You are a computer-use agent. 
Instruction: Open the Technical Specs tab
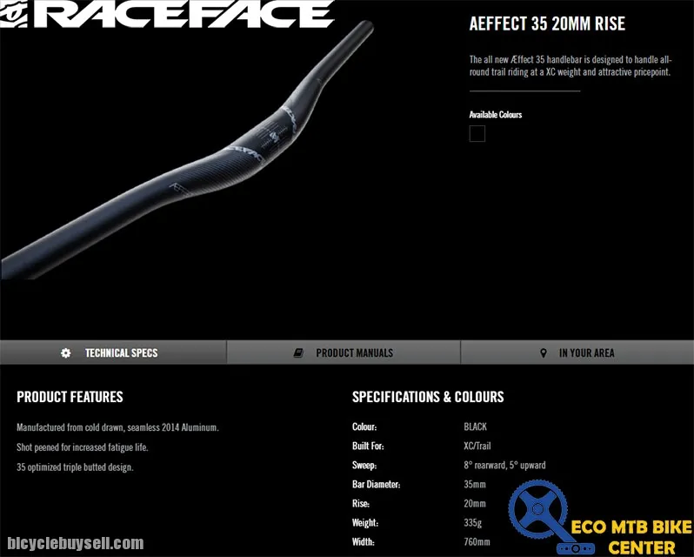121,353
